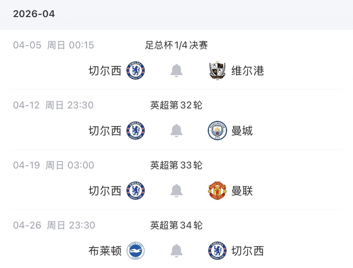Enable the bell alert for Chelsea vs Manchester City

[176, 131]
